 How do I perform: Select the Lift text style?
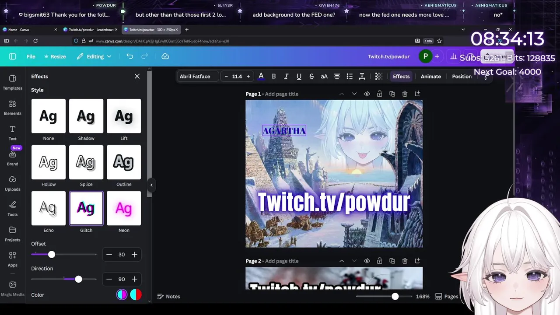click(x=124, y=116)
